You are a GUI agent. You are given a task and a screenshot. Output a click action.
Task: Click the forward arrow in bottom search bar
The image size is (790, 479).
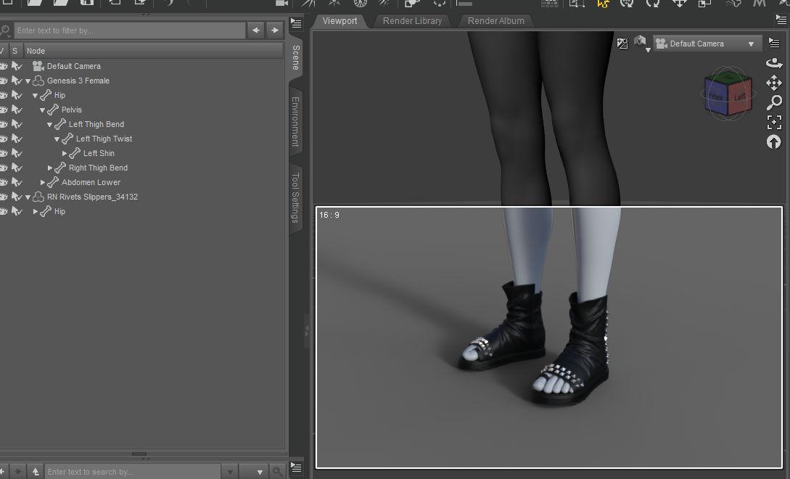point(18,472)
